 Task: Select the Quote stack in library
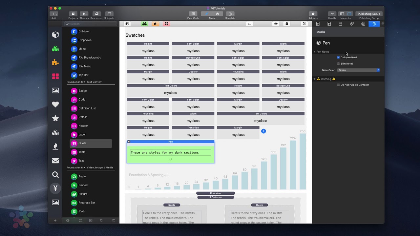click(91, 143)
